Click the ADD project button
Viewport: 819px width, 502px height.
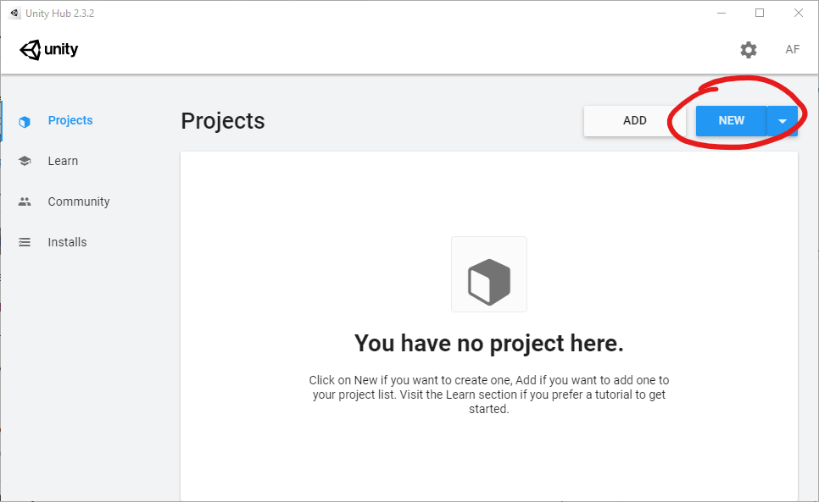tap(635, 121)
